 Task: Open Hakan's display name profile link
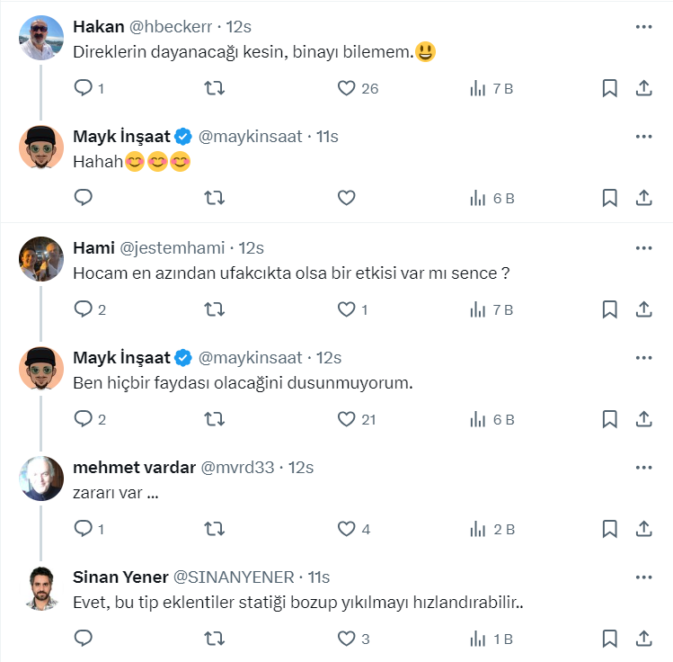point(98,27)
